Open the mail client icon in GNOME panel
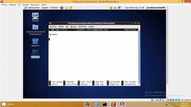 click(66, 8)
